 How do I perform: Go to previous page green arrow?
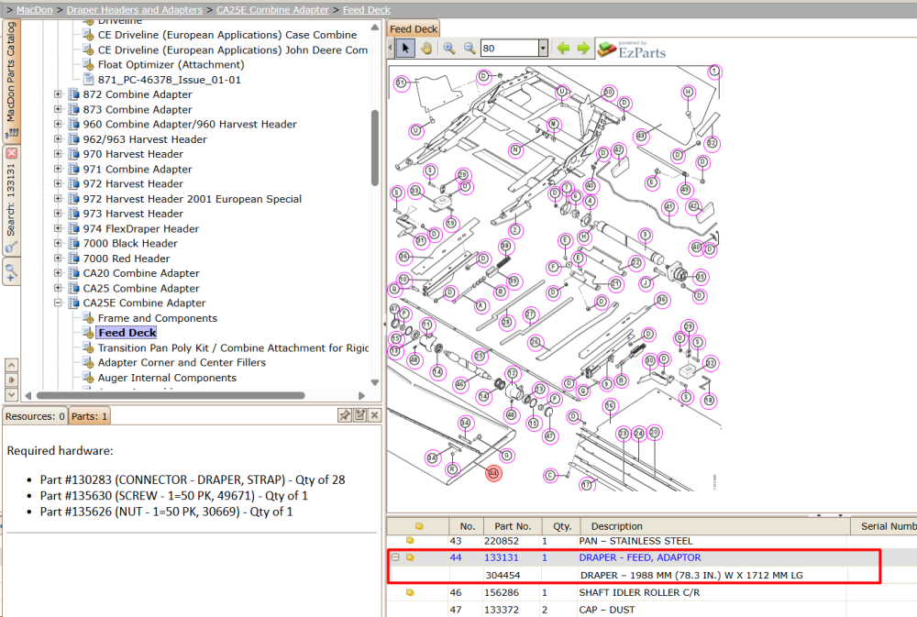(563, 48)
